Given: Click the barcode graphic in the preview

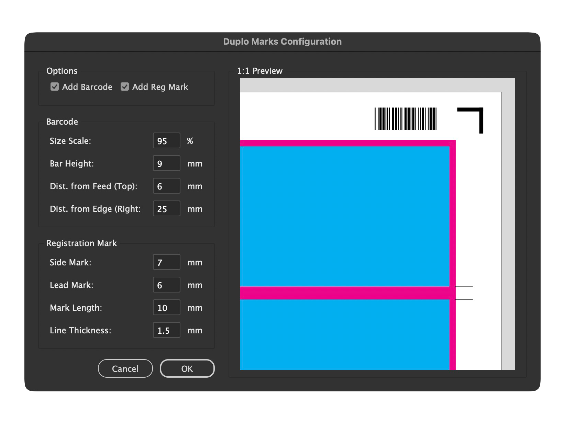Looking at the screenshot, I should pos(406,118).
